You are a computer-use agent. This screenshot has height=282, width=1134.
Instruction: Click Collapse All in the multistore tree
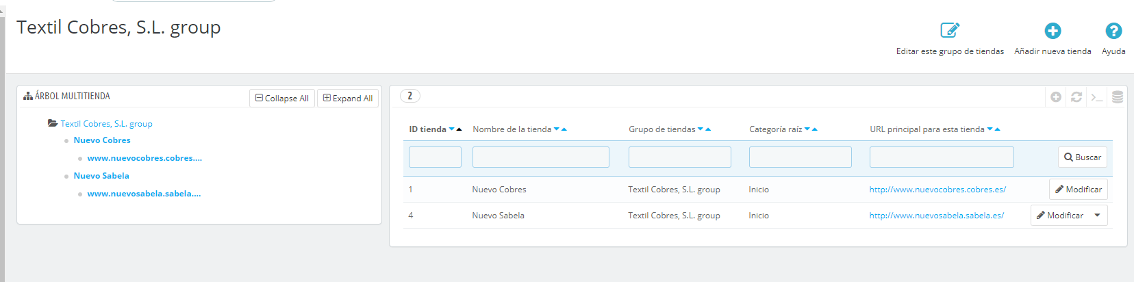[282, 98]
